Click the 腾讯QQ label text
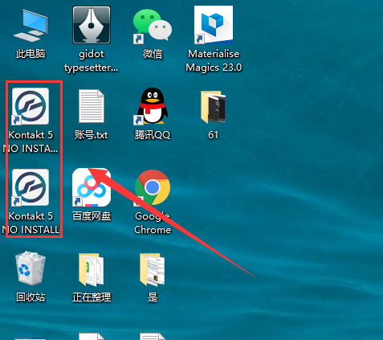 [153, 135]
